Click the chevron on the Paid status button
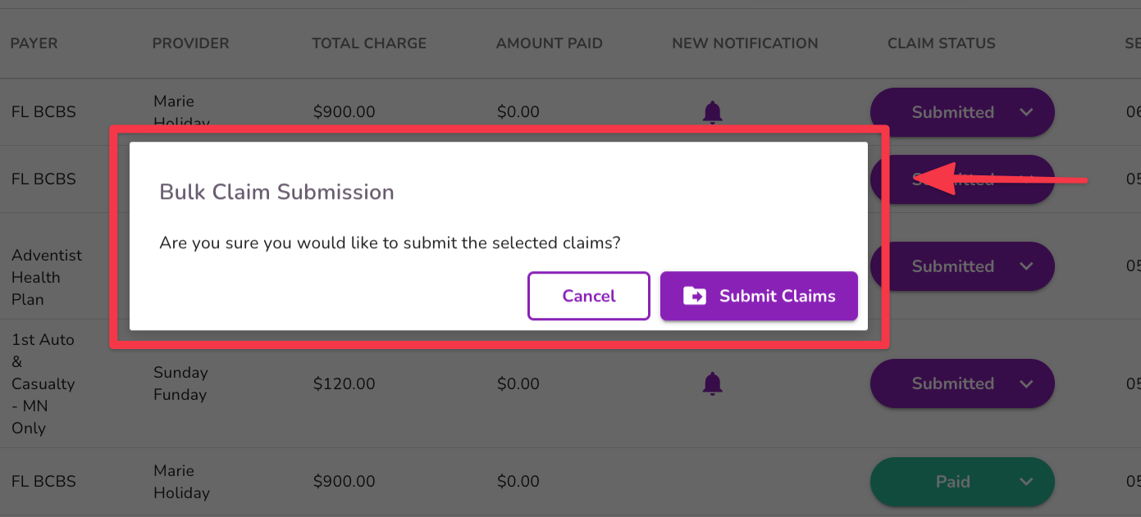The height and width of the screenshot is (517, 1141). [x=1025, y=482]
